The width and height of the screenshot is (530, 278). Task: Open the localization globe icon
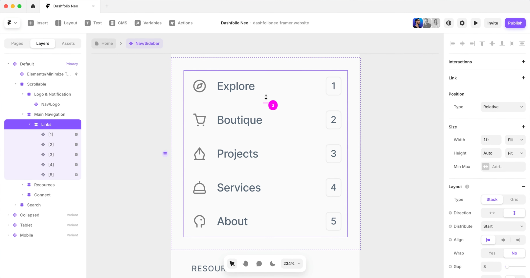pos(449,23)
